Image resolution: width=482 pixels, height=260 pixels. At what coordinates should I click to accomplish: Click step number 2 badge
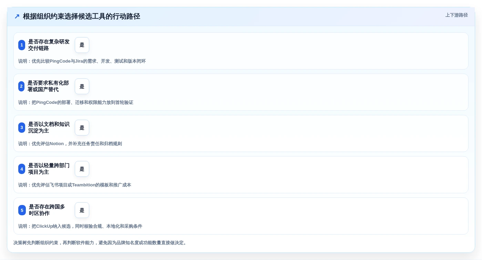(21, 86)
